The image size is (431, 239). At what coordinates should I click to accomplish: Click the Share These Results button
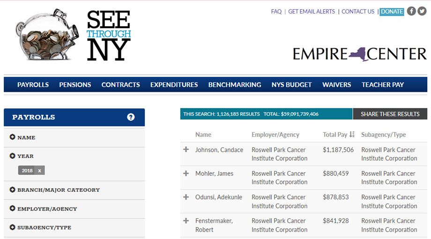point(390,114)
